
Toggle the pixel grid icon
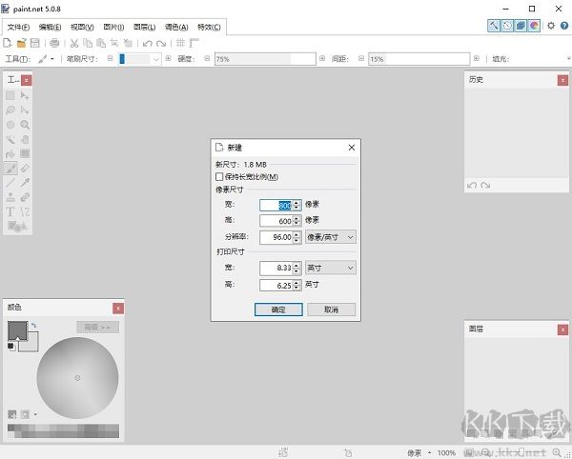(180, 43)
